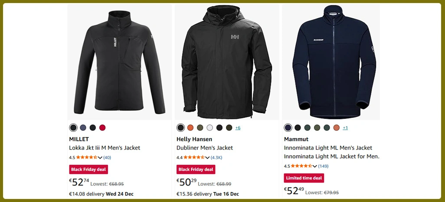Expand rating details chevron for Millet jacket
This screenshot has height=202, width=445.
100,158
